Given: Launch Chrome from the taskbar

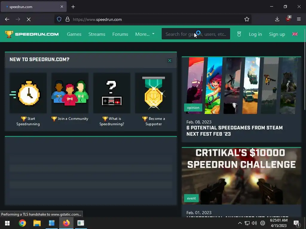Looking at the screenshot, I should tap(22, 223).
